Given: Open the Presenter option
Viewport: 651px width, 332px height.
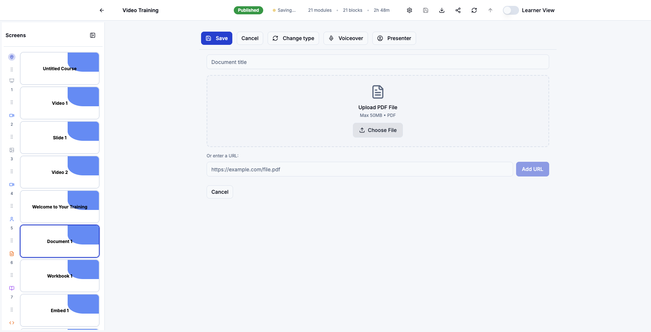Looking at the screenshot, I should tap(394, 38).
